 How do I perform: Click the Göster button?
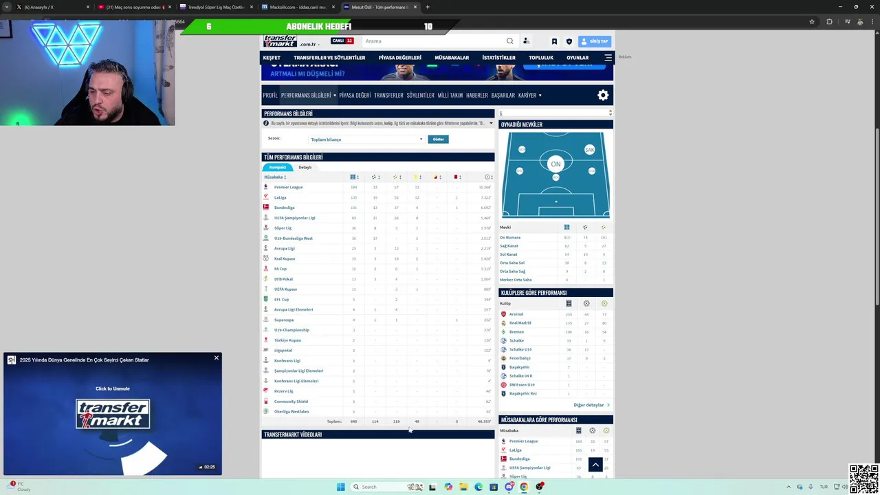[438, 140]
